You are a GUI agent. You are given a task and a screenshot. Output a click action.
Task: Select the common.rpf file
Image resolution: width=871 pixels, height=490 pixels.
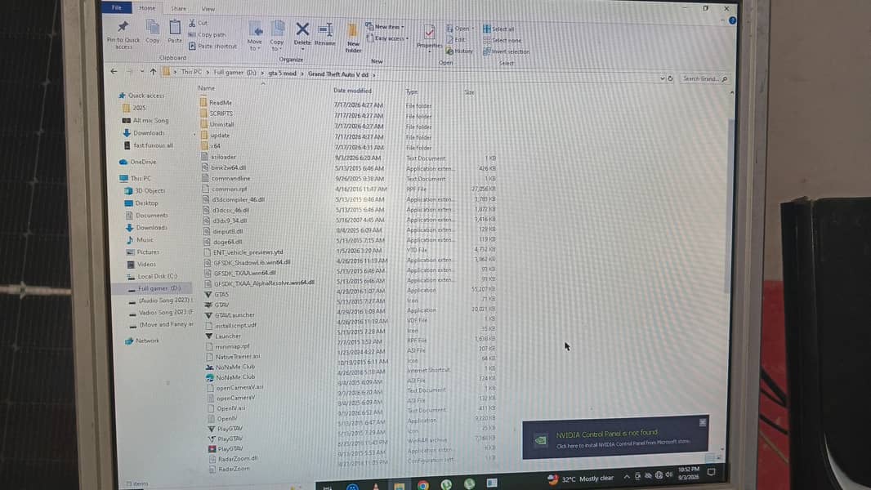point(225,189)
